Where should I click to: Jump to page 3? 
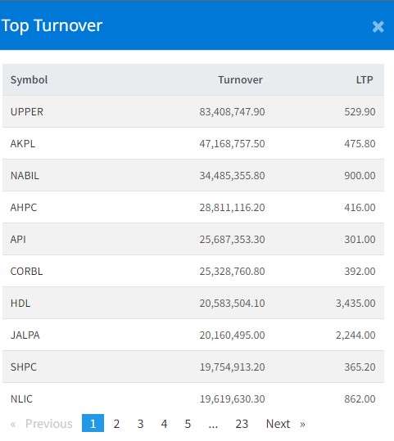coord(140,424)
